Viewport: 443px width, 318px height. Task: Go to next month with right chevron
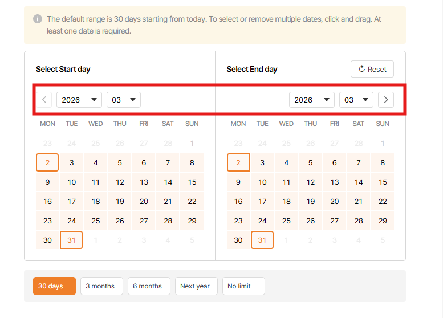tap(386, 100)
